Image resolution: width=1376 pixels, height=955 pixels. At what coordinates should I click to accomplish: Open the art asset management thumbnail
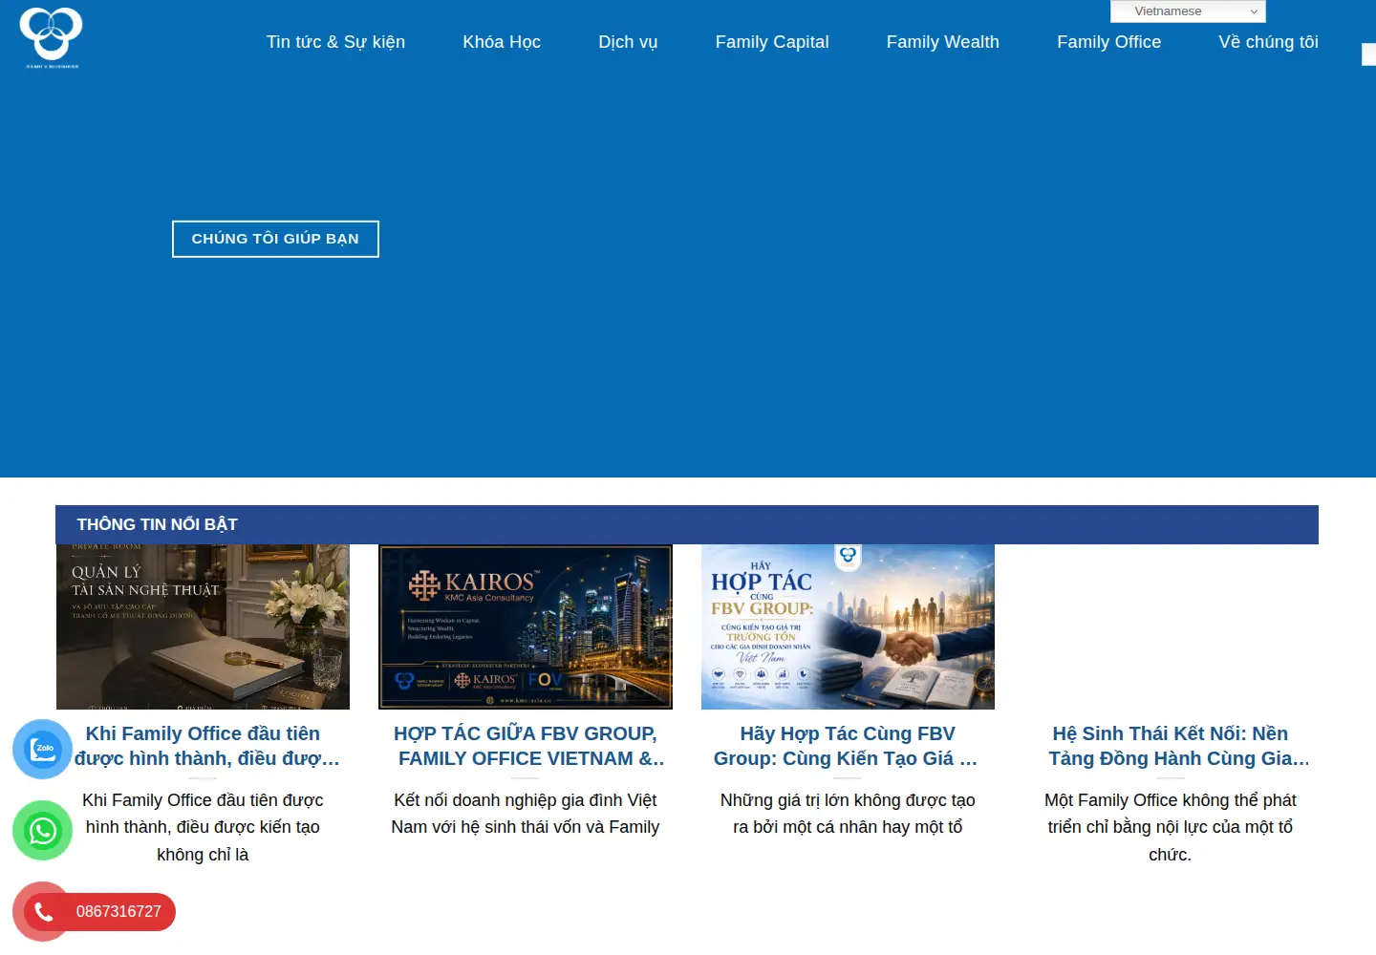click(x=203, y=627)
